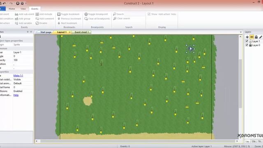Open the quick access toolbar dropdown arrow
The height and width of the screenshot is (148, 263).
point(26,3)
